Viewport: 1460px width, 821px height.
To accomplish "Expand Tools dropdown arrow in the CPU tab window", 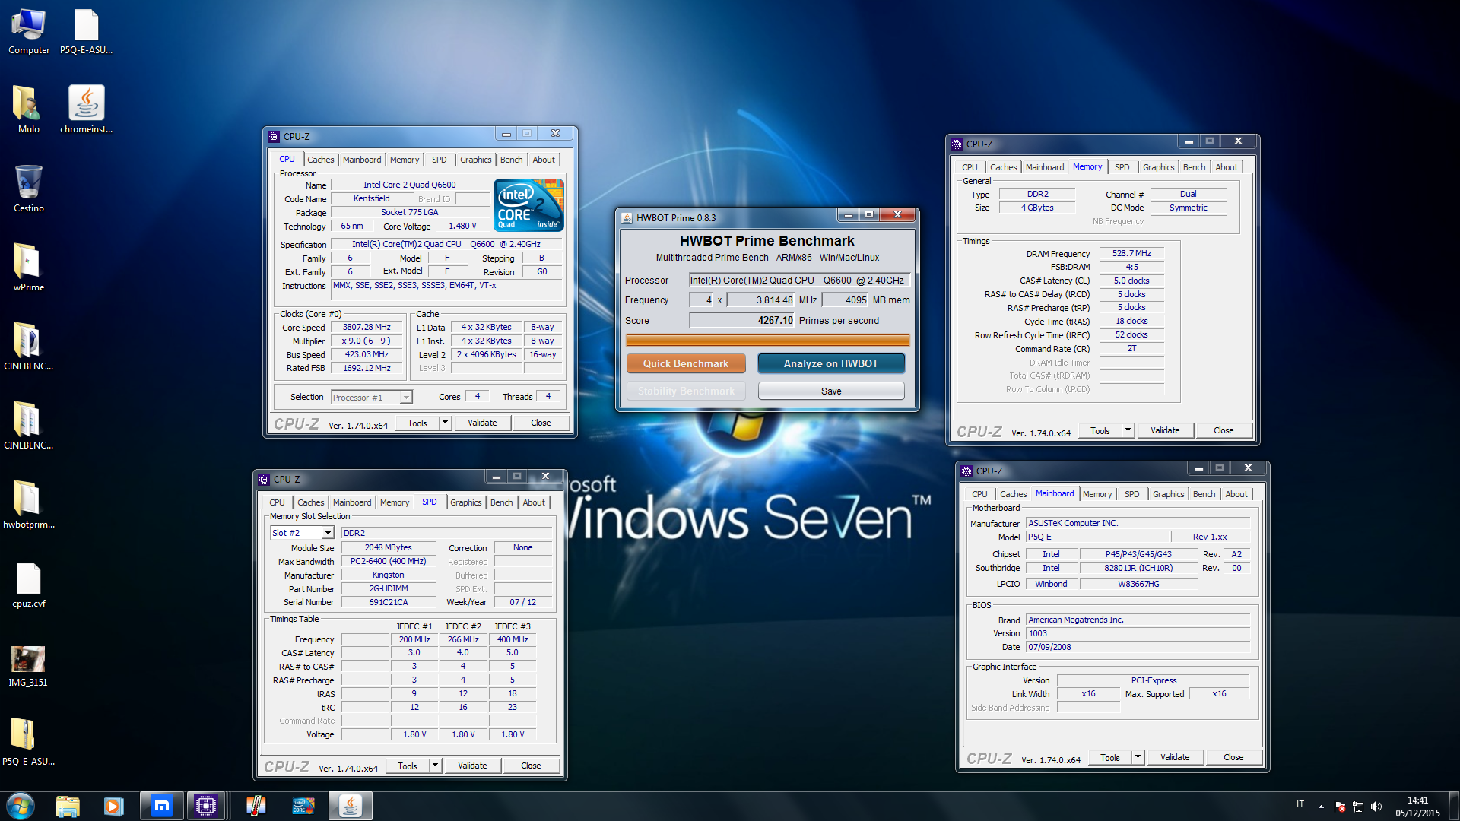I will (x=446, y=423).
